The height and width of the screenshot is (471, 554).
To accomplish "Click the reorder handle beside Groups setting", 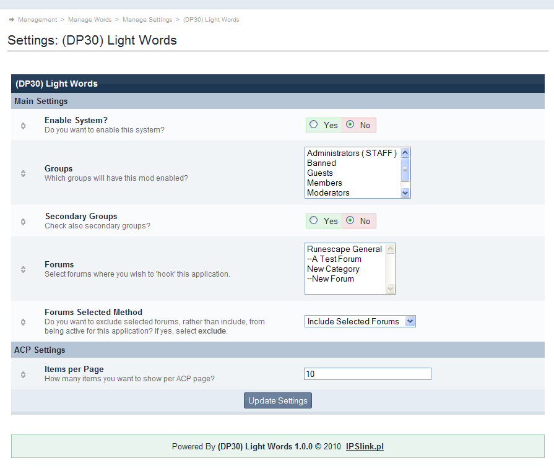I will [x=23, y=173].
